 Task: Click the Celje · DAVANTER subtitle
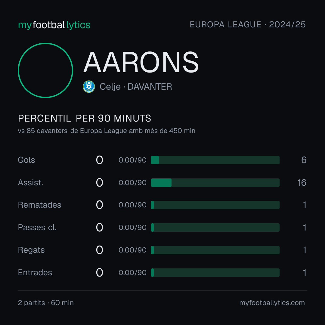[x=136, y=87]
